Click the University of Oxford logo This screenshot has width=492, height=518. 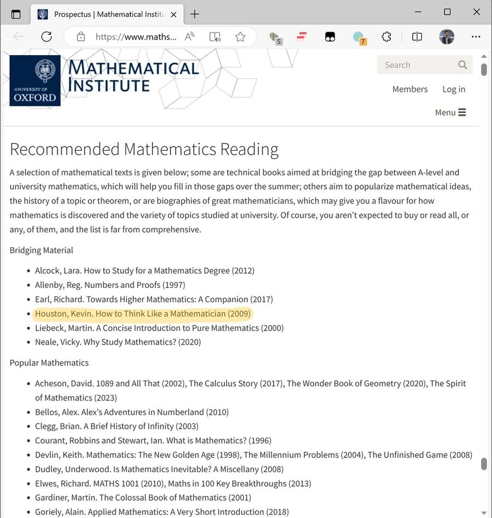(35, 80)
